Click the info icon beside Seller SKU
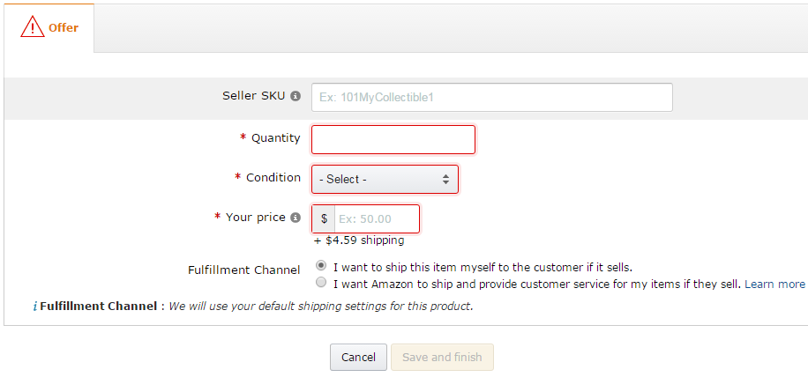808x377 pixels. pyautogui.click(x=296, y=96)
